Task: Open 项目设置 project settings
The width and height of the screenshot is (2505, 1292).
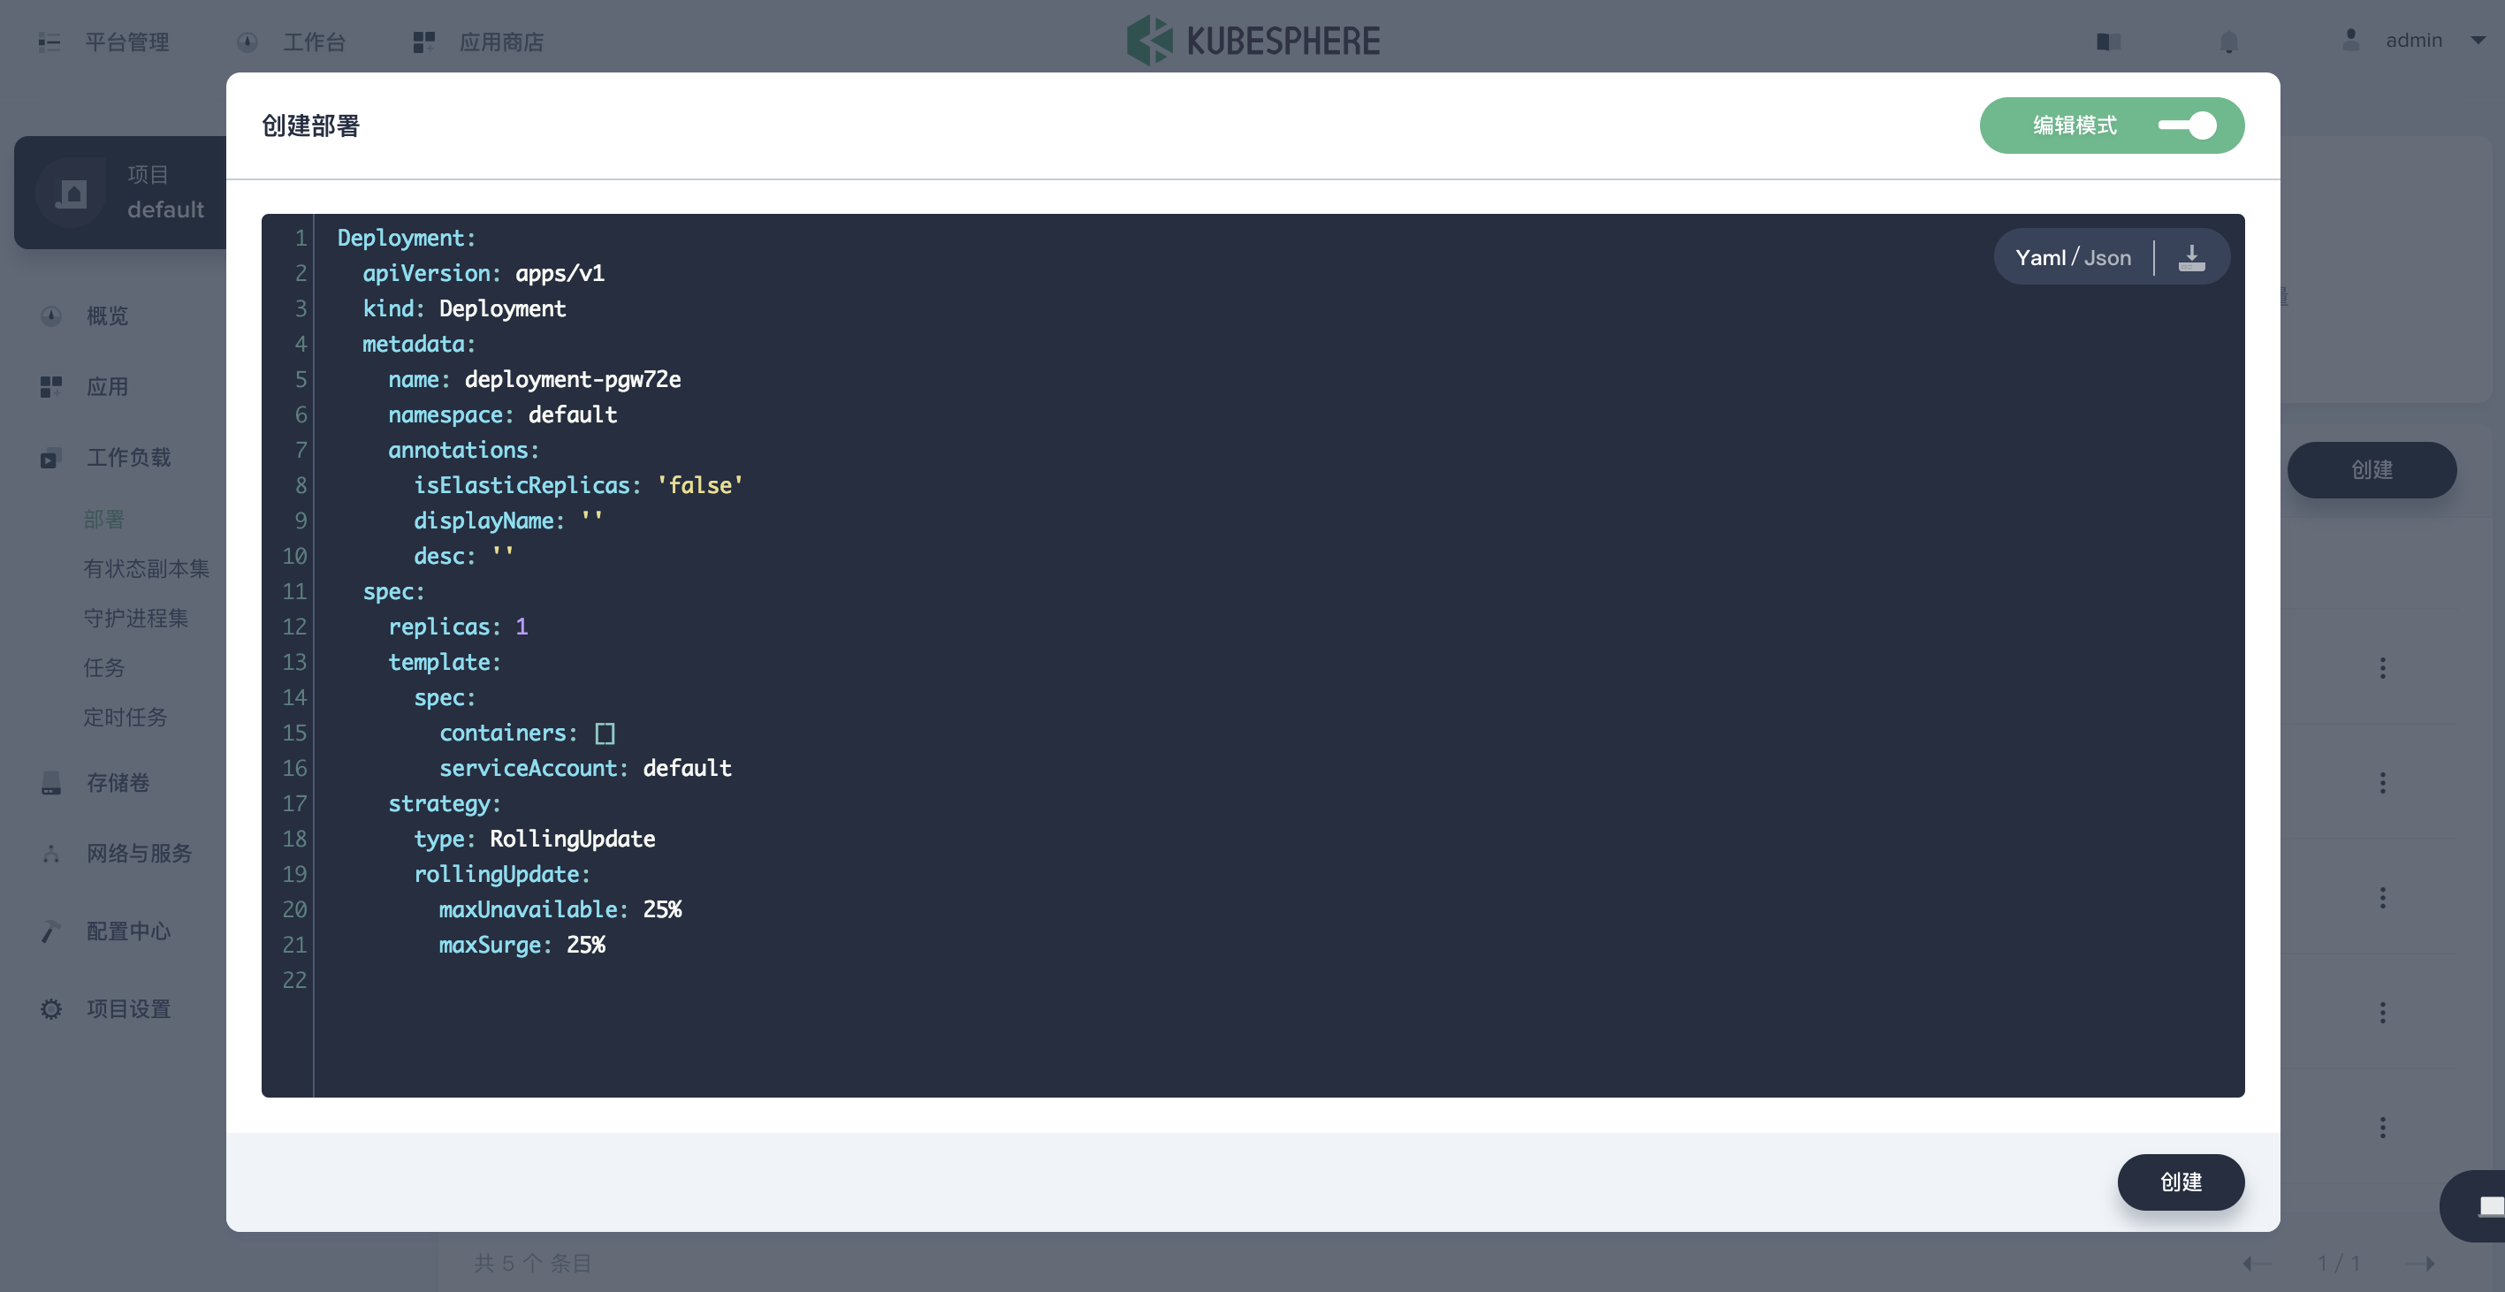Action: 127,1008
